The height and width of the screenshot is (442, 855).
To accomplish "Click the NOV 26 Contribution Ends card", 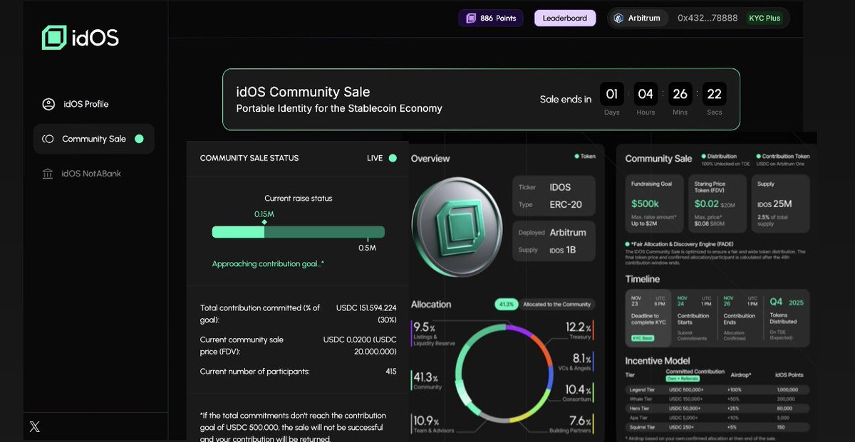I will (741, 319).
